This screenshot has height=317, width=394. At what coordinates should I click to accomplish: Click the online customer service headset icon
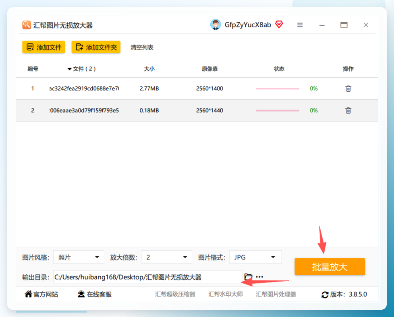[81, 294]
